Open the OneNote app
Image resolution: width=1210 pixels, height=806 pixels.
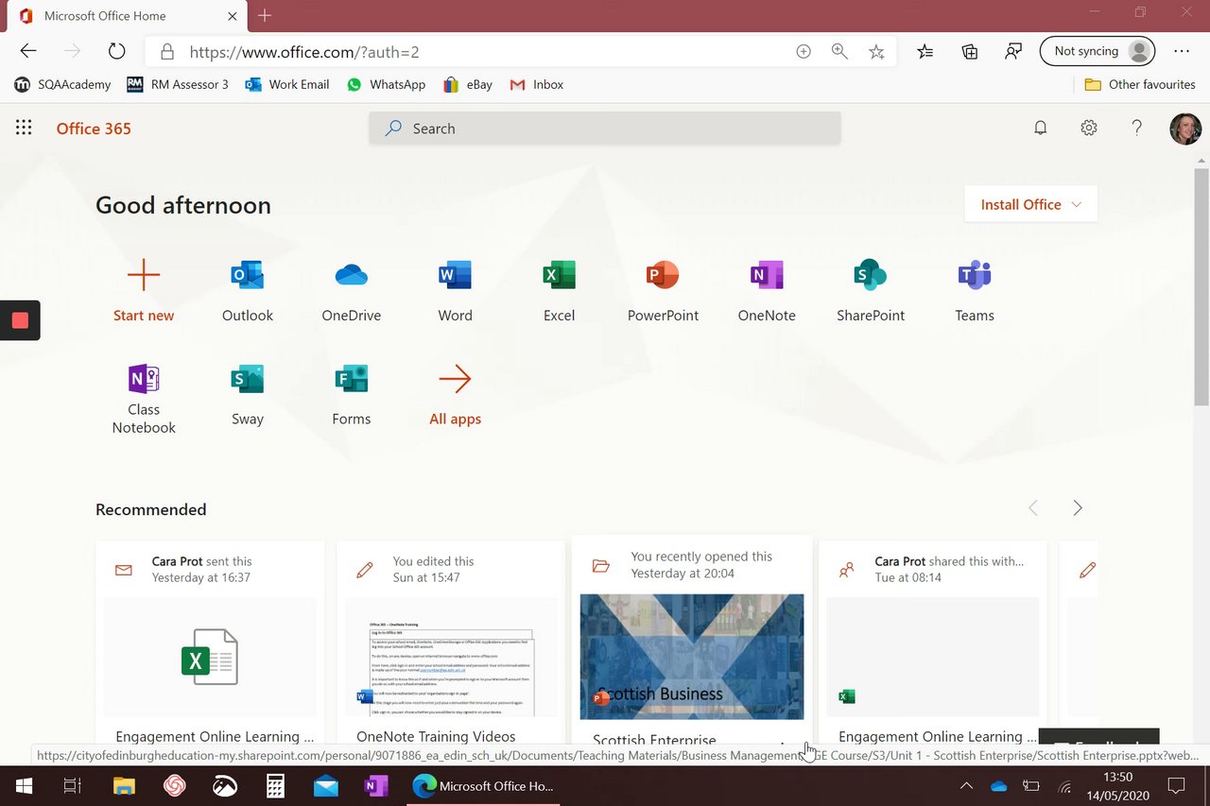(x=767, y=292)
